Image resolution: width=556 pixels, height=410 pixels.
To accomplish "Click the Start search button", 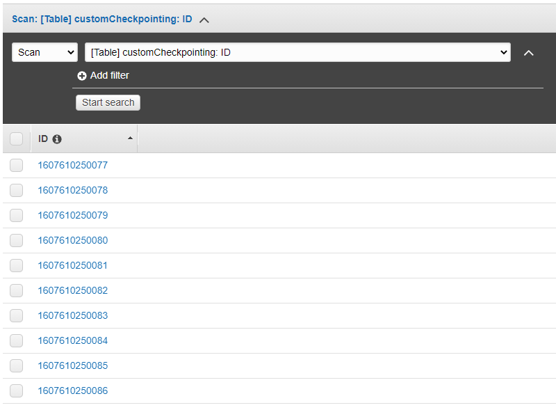I will 108,102.
